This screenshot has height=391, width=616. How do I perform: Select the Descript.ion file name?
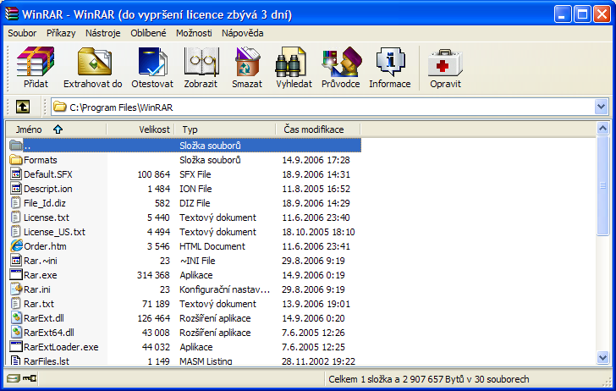tap(48, 189)
